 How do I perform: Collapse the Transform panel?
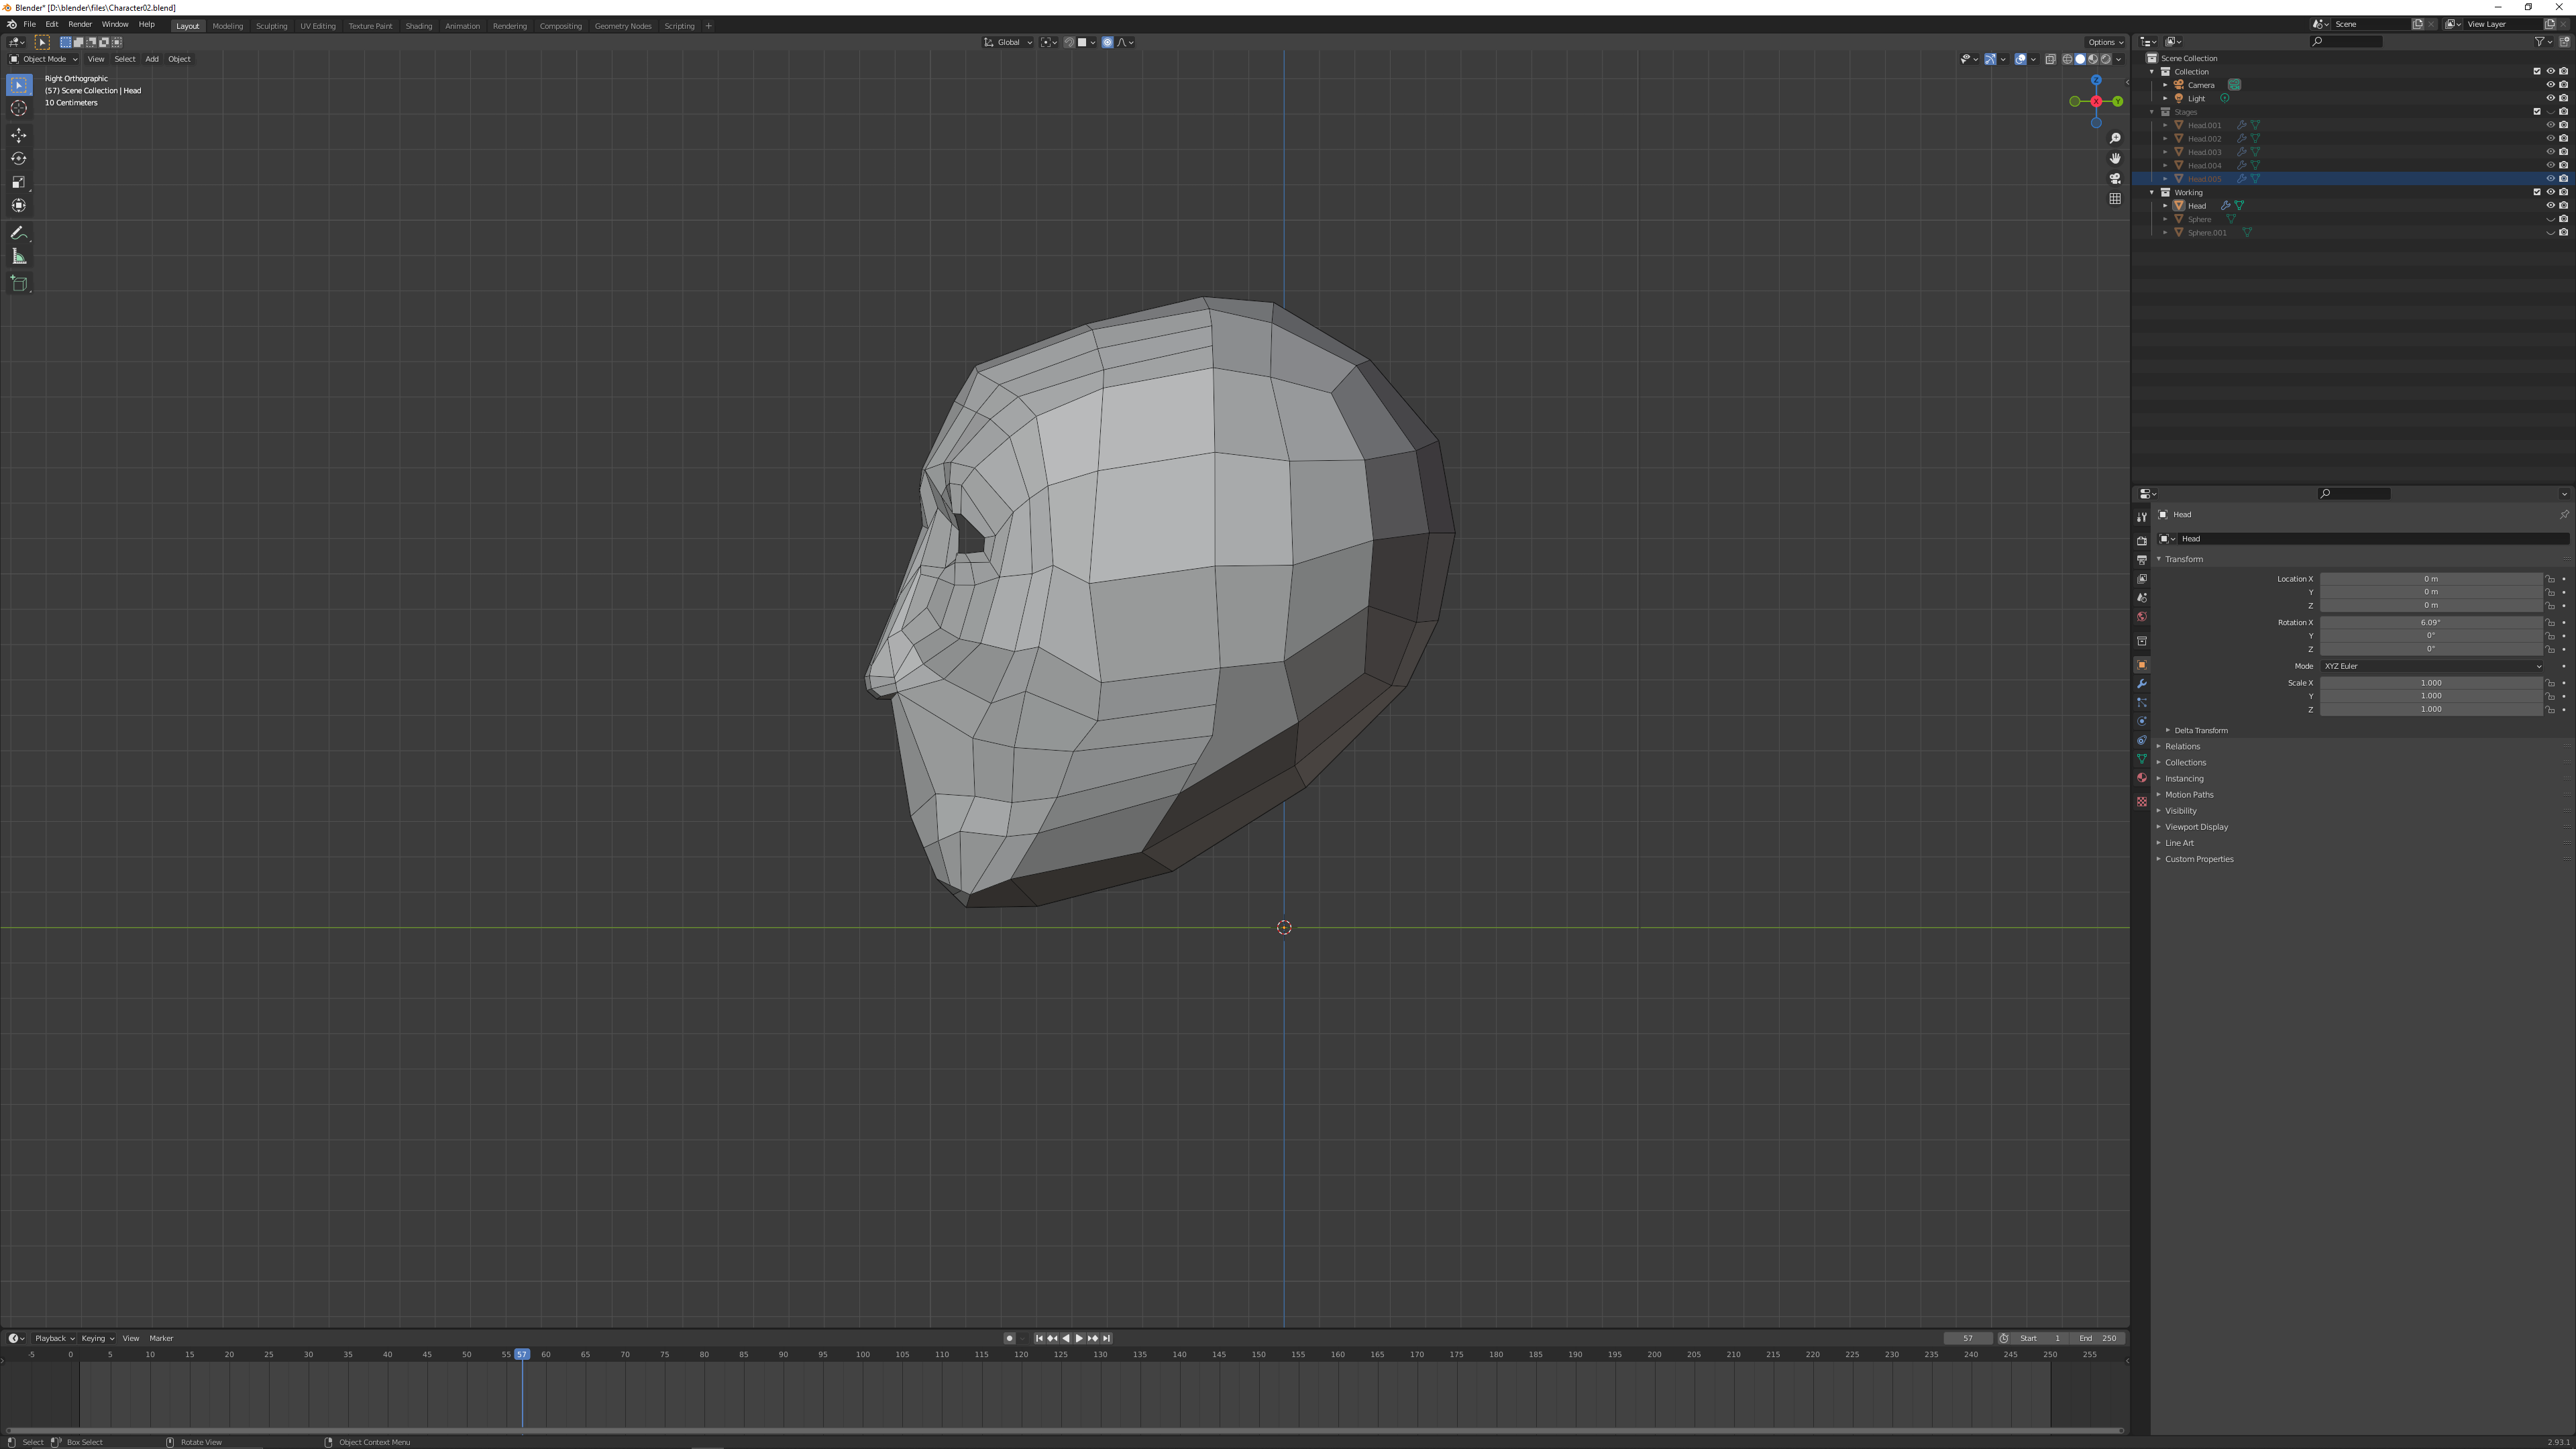(2159, 559)
